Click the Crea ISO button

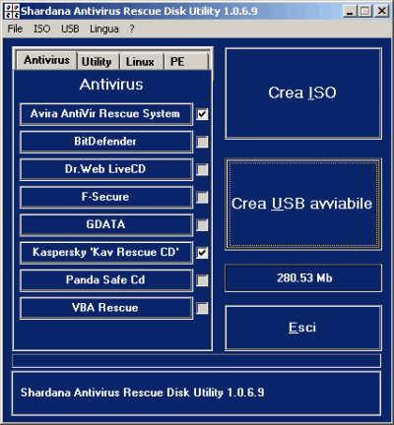(x=303, y=93)
